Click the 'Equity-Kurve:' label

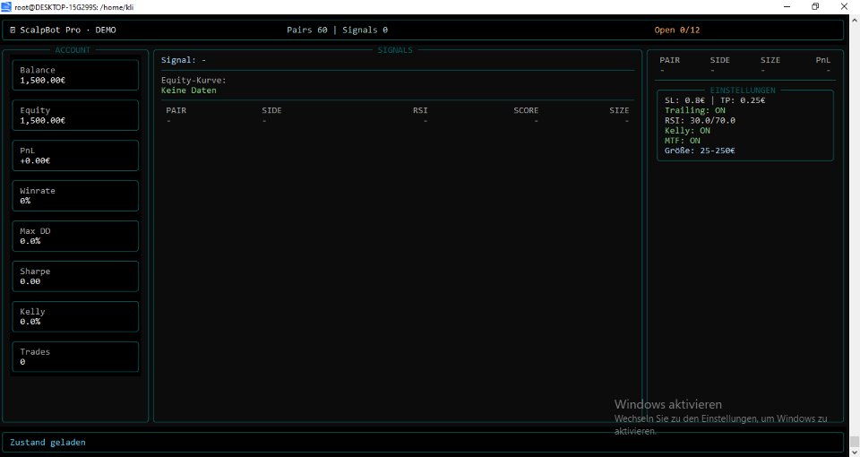(193, 81)
